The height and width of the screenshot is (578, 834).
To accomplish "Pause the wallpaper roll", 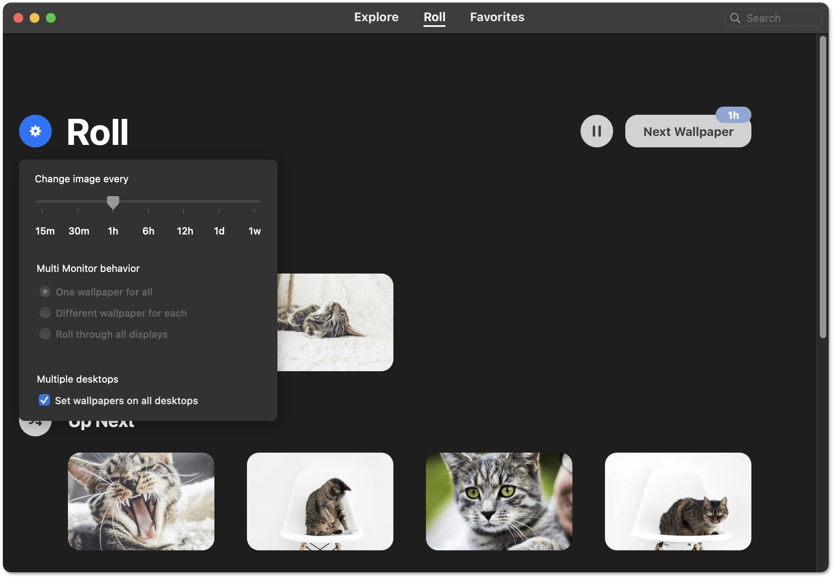I will click(x=596, y=131).
